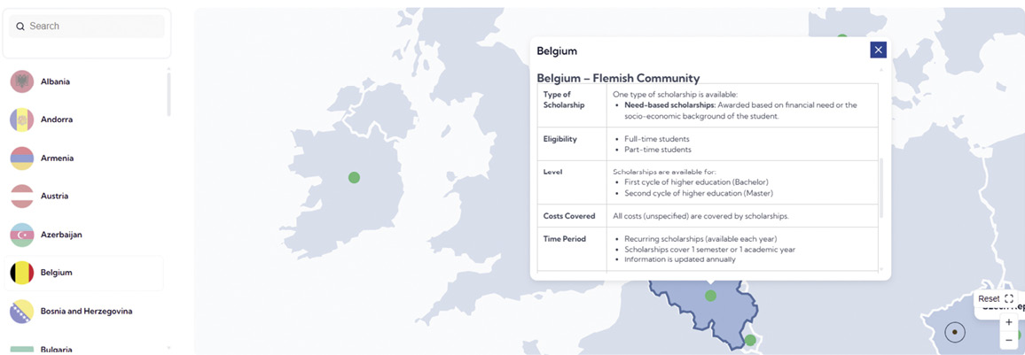Click the Armenia flag icon

click(x=21, y=158)
